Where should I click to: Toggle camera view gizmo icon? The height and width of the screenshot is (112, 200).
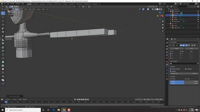162,28
